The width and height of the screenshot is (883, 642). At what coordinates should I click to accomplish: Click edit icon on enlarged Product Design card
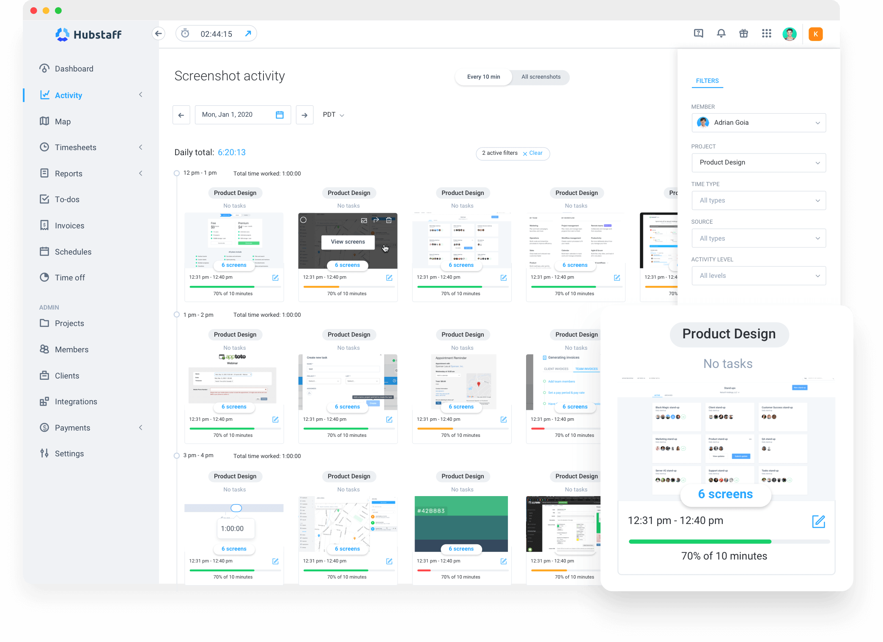(818, 521)
